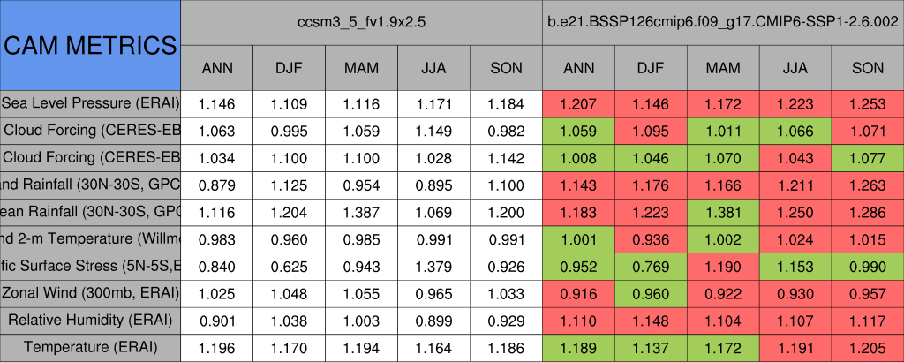904x362 pixels.
Task: Click red Zonal Wind cell showing 0.916
Action: point(579,292)
